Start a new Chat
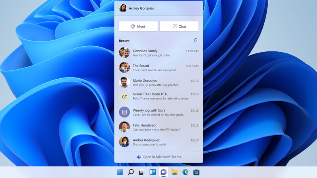This screenshot has height=178, width=317. point(179,27)
